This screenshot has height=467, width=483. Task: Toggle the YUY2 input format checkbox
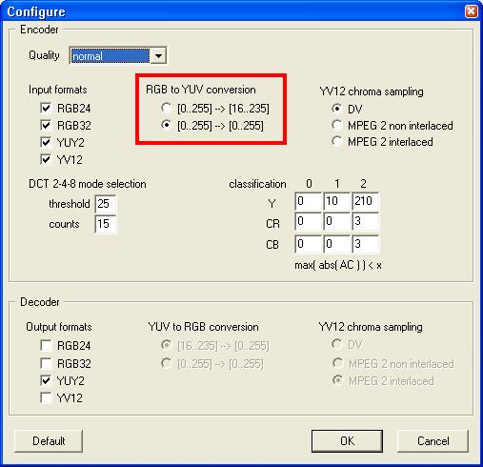pos(46,142)
